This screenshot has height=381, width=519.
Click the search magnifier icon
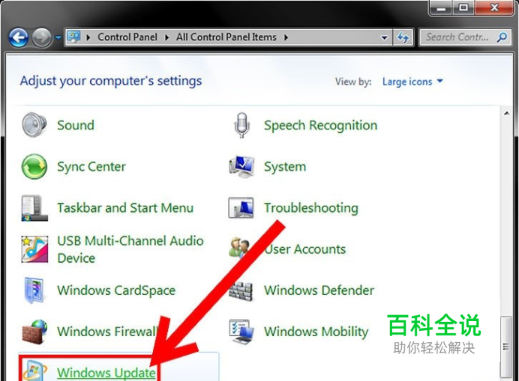(x=502, y=37)
